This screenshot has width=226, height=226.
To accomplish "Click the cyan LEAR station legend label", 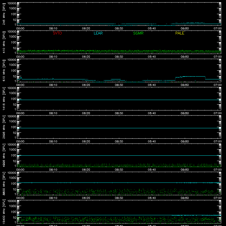I will click(98, 33).
